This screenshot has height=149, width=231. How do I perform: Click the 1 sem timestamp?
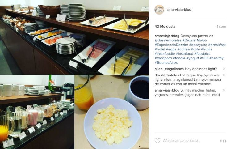[221, 26]
